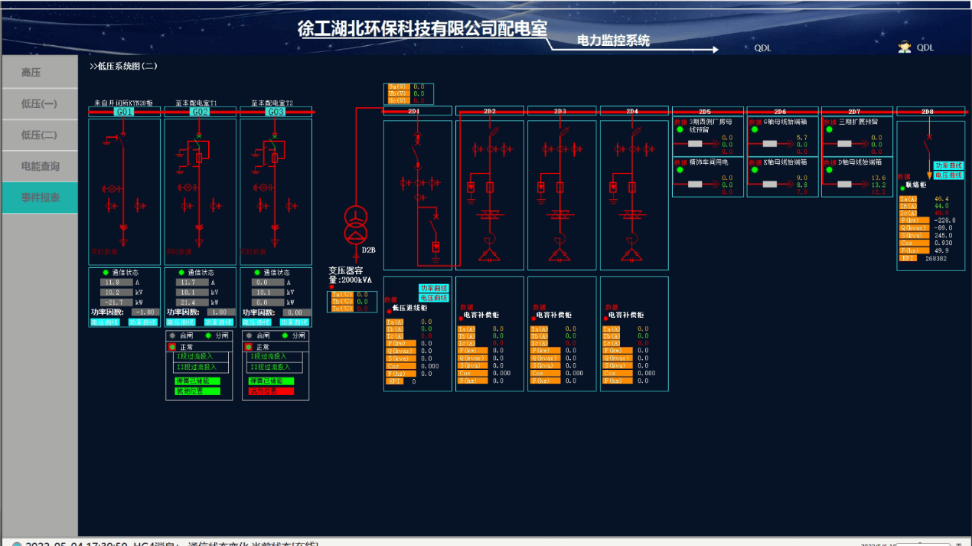Open G03 功率曲线 curve
This screenshot has width=972, height=546.
click(294, 322)
